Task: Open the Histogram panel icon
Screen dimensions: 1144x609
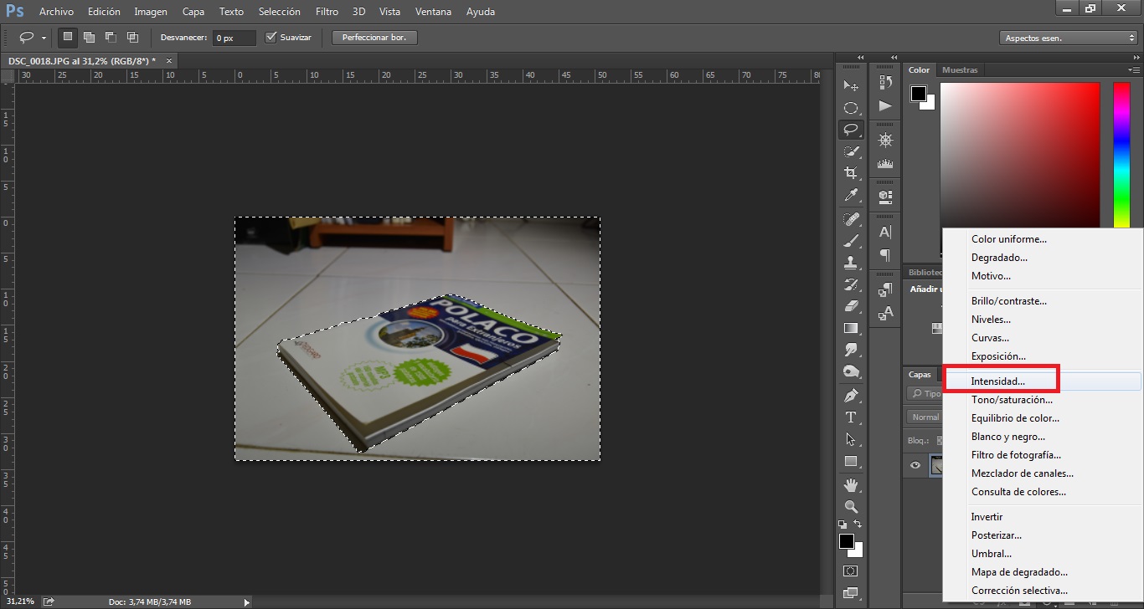Action: click(885, 164)
